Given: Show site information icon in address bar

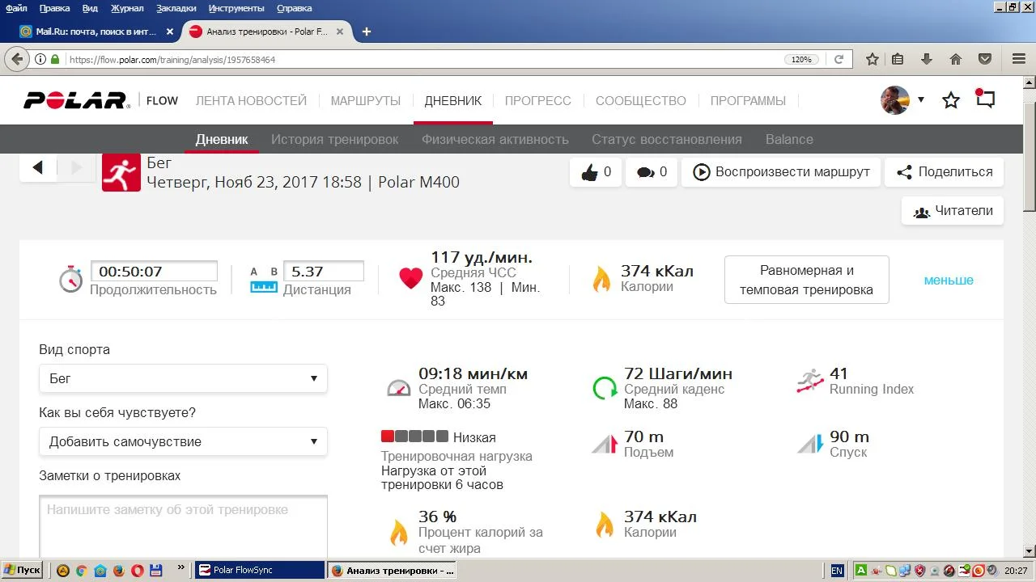Looking at the screenshot, I should point(40,59).
